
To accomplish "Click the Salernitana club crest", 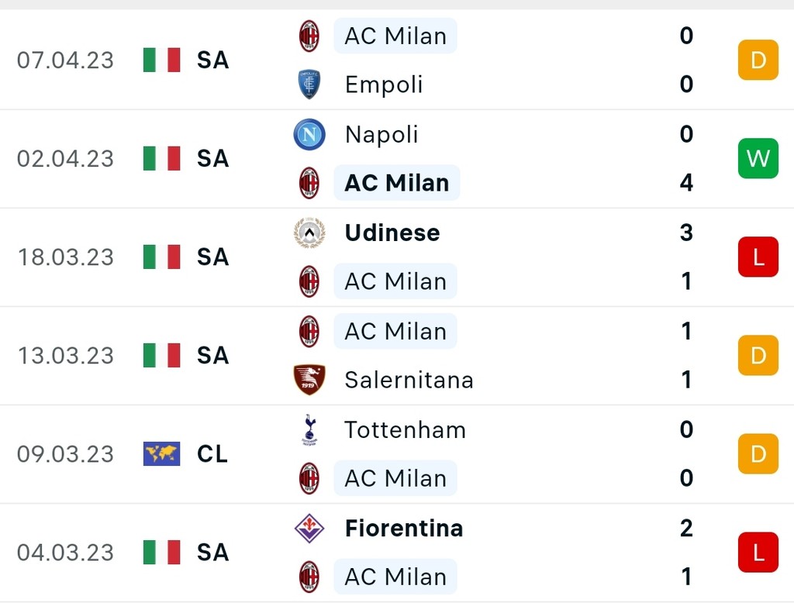I will point(309,380).
